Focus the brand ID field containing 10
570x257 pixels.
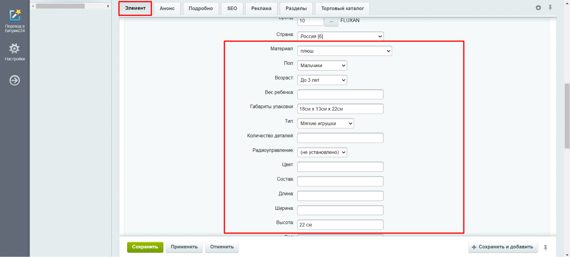tap(310, 21)
